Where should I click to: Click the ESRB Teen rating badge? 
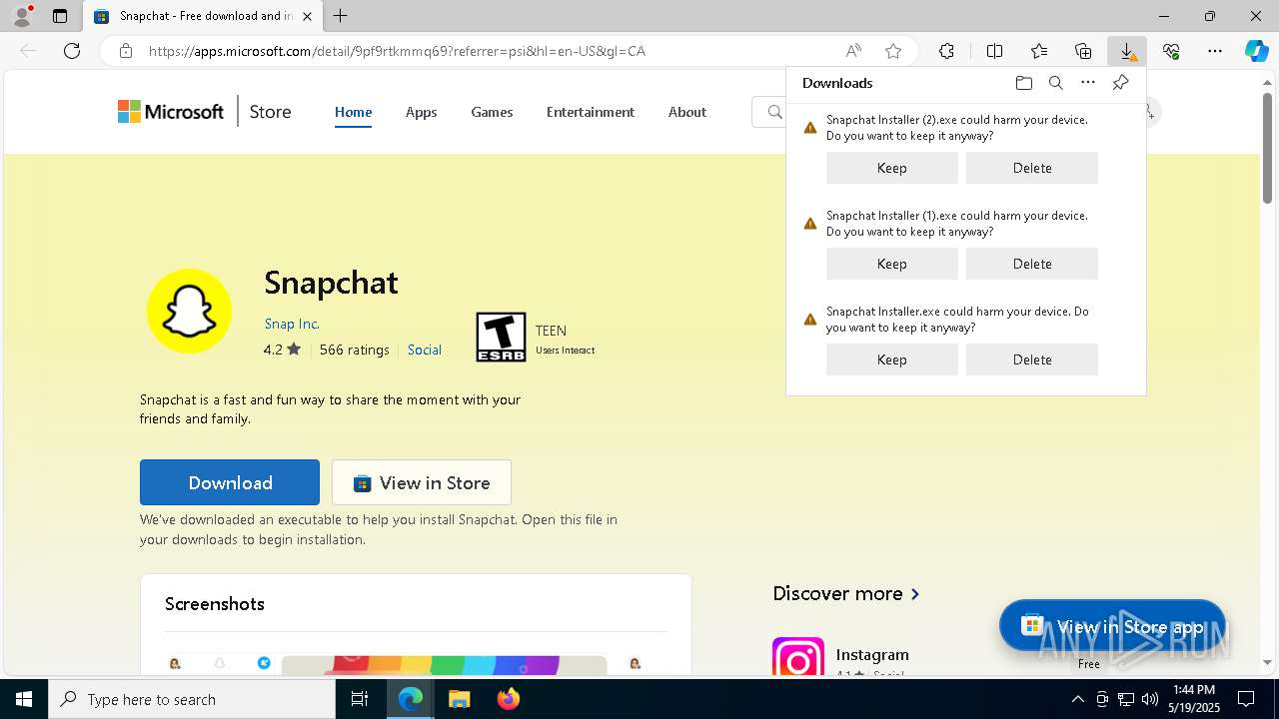pos(501,337)
